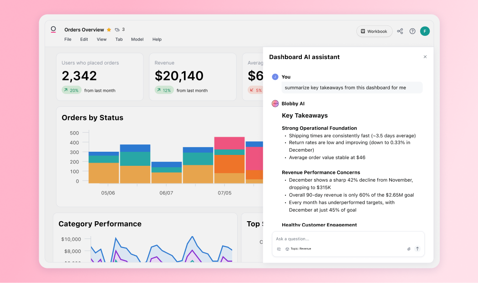Toggle the favorite star for Orders Overview

click(109, 30)
